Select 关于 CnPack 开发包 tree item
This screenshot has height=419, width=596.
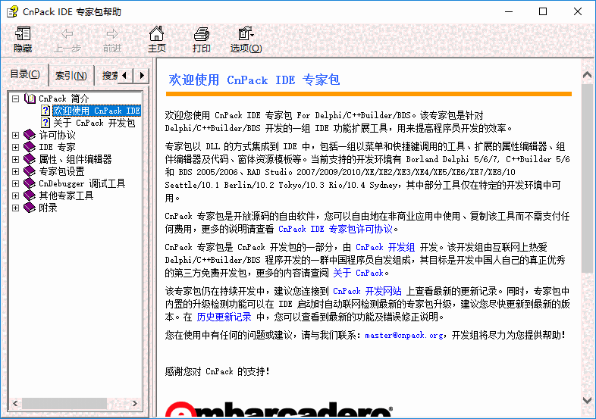94,123
